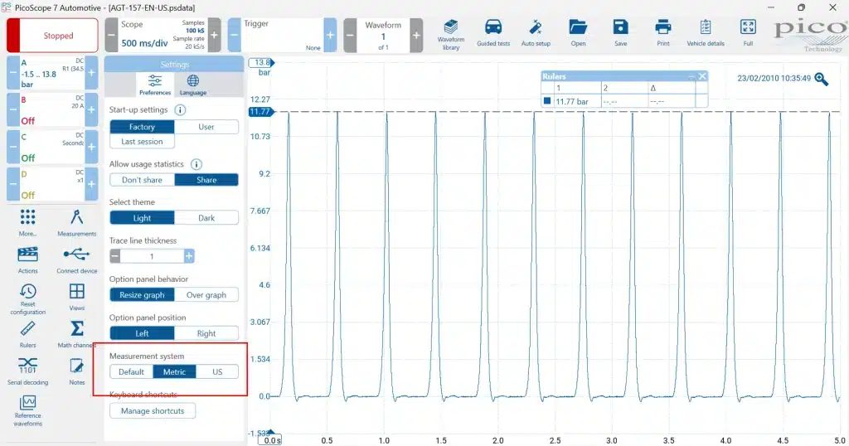Position option panel on Left
The width and height of the screenshot is (849, 446).
click(x=142, y=333)
